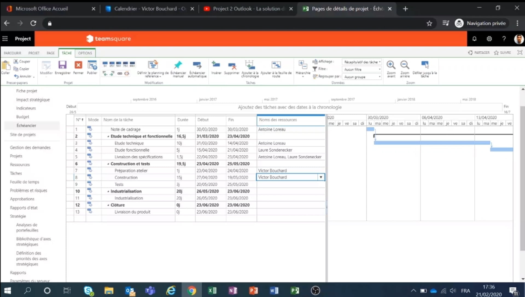Screen dimensions: 525x297
Task: Click the Tests row resource cell
Action: (291, 184)
